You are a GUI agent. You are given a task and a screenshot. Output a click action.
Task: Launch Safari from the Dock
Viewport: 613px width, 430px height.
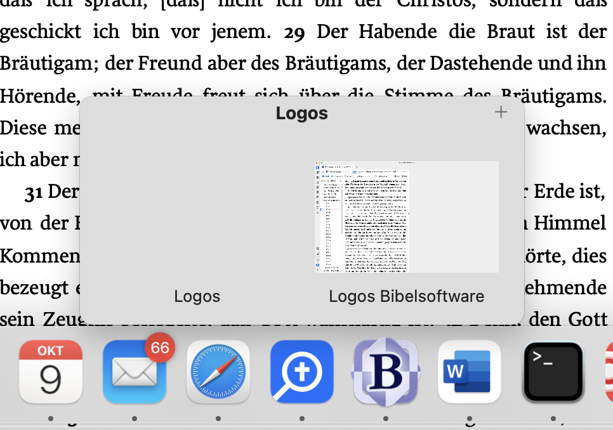click(x=218, y=372)
